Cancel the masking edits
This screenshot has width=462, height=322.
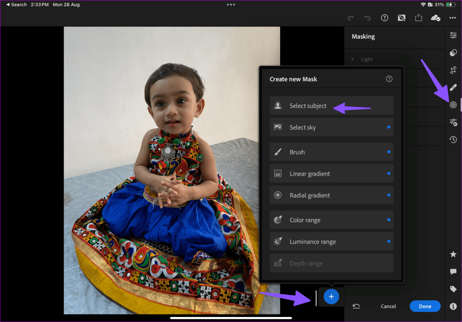(388, 306)
